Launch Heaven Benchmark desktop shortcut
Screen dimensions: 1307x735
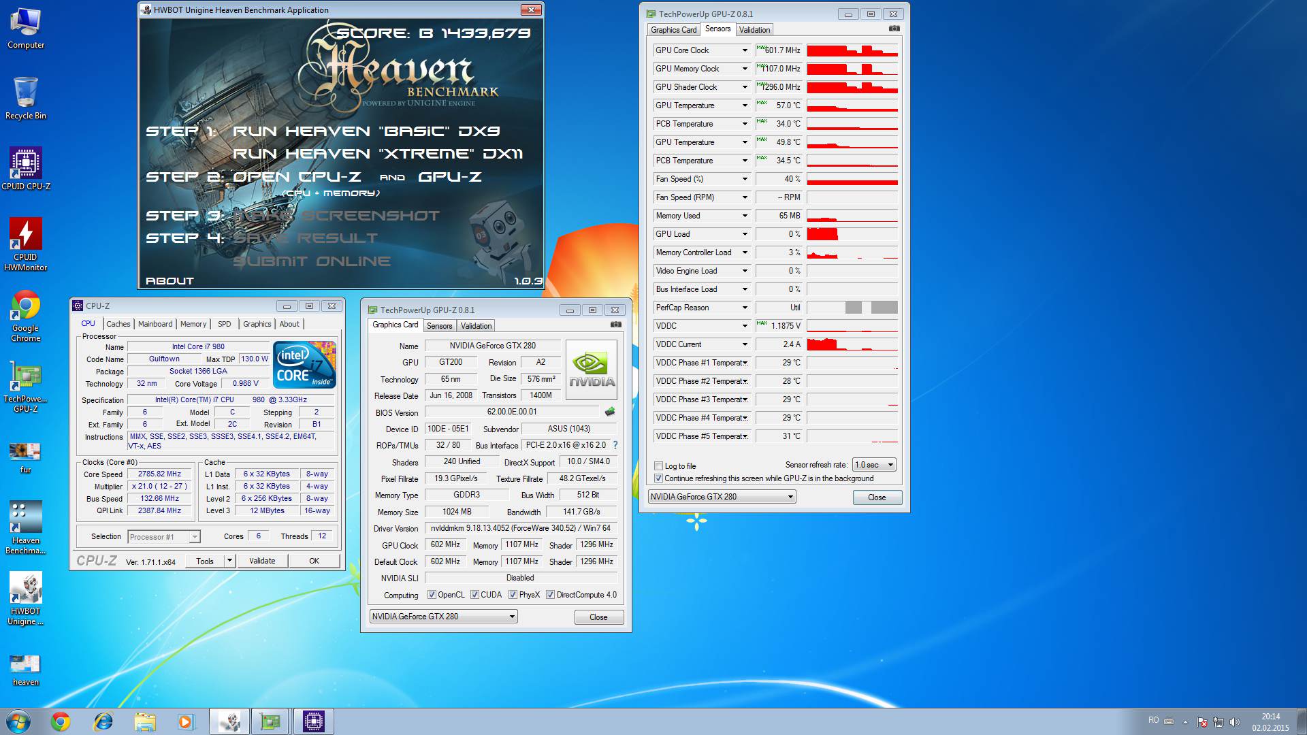[26, 528]
